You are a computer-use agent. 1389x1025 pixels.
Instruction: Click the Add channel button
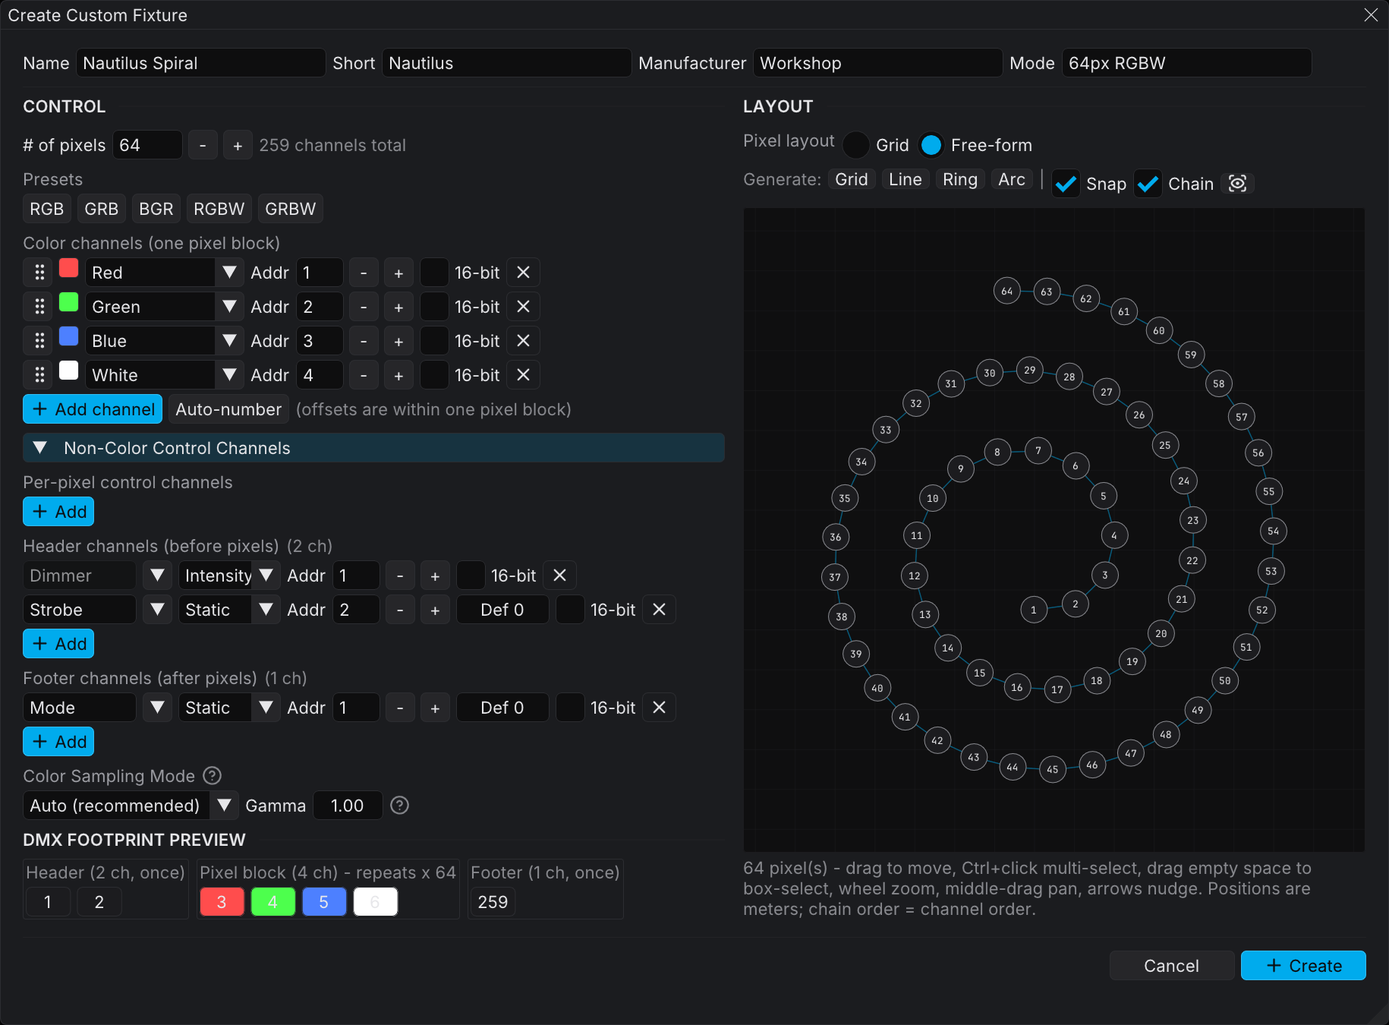(x=93, y=409)
